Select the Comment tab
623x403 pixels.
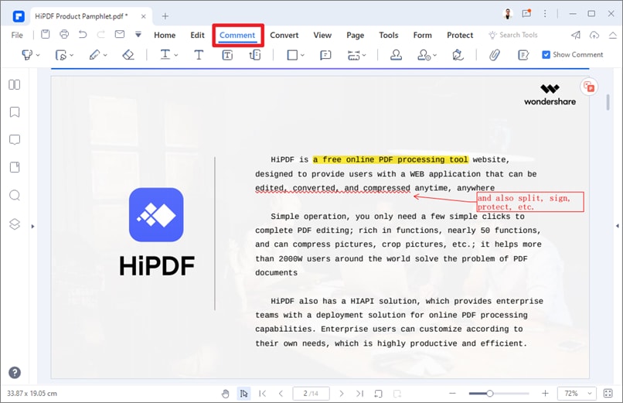(x=237, y=35)
